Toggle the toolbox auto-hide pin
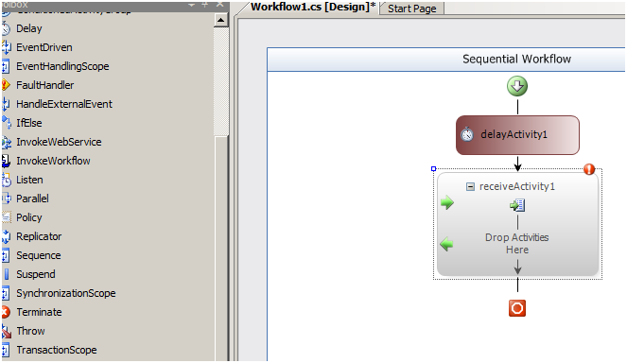Viewport: 627px width, 363px height. click(205, 5)
